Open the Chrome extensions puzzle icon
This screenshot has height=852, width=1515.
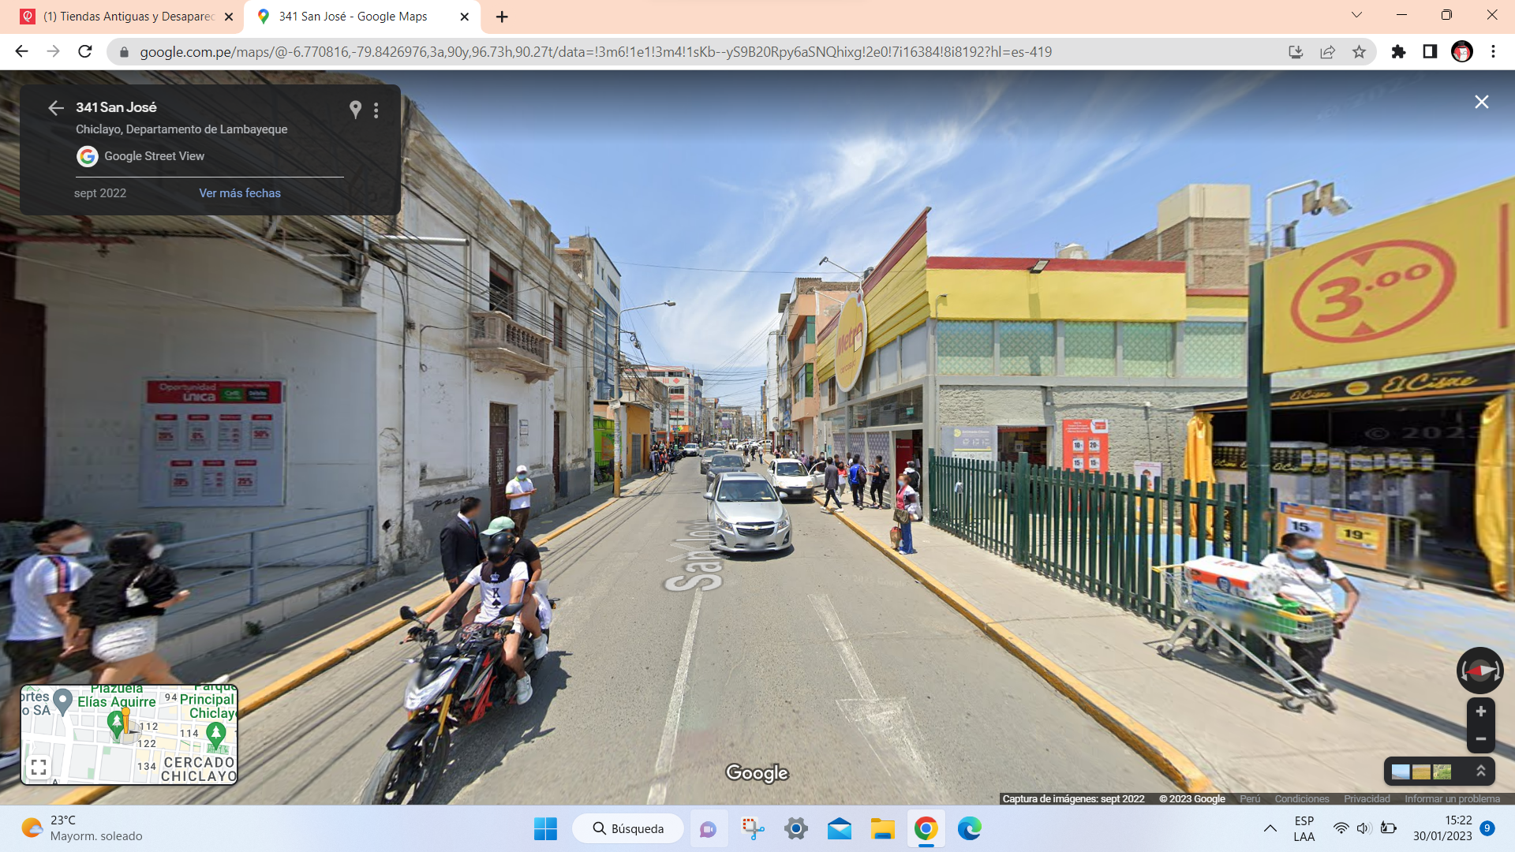[1398, 52]
